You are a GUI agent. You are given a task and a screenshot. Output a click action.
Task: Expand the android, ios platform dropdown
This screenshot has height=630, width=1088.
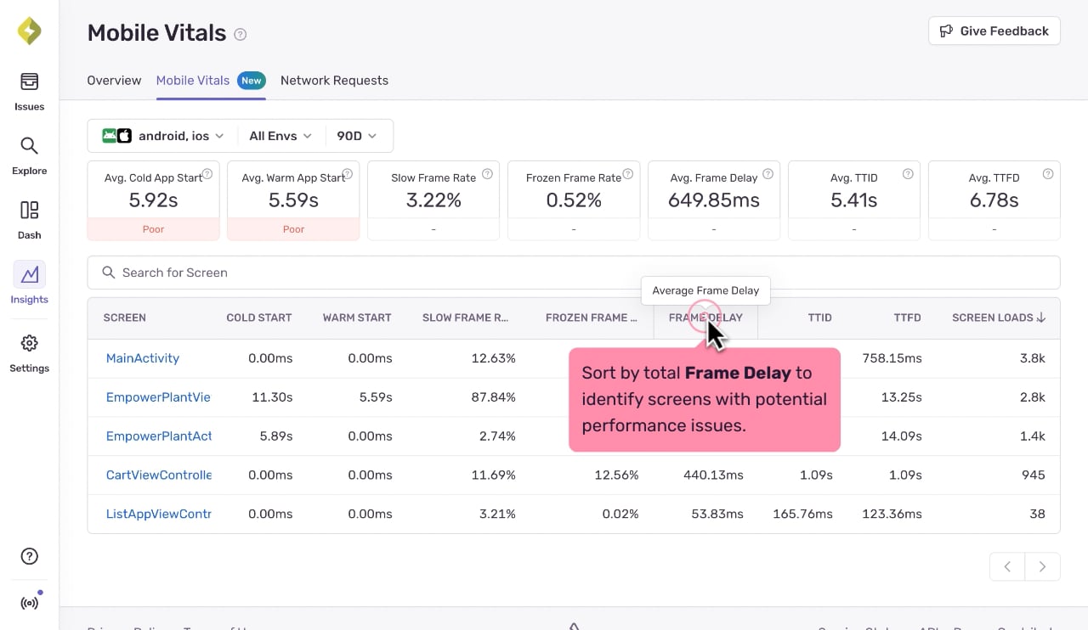click(x=163, y=136)
